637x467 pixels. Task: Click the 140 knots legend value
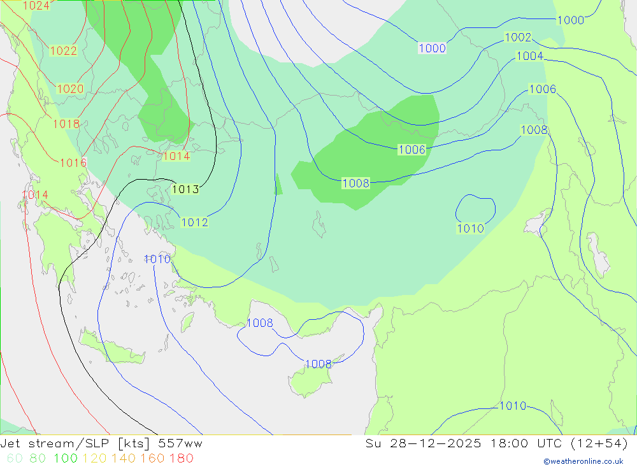pos(123,459)
